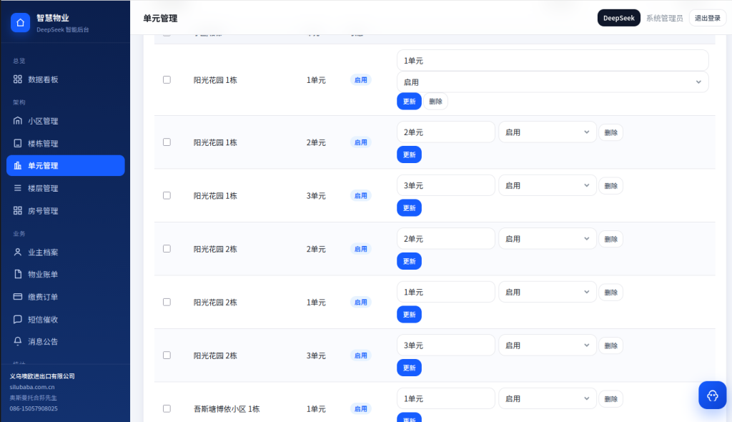
Task: Click 更新 for 阳光花园 2栋 2单元
Action: point(409,261)
